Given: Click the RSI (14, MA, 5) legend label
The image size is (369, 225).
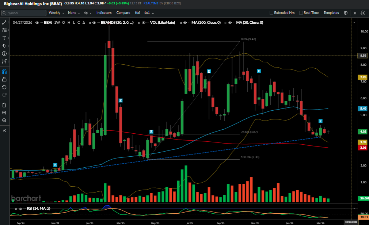Looking at the screenshot, I should pyautogui.click(x=39, y=209).
